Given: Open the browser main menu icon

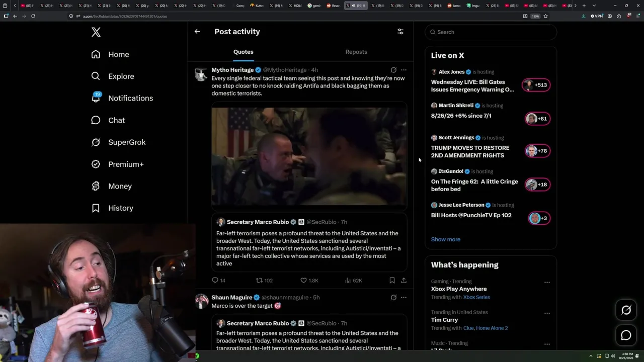Looking at the screenshot, I should [637, 16].
